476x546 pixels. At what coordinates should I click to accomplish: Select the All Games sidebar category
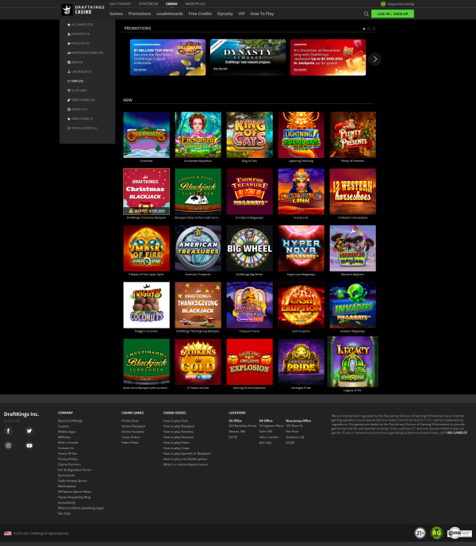(80, 25)
